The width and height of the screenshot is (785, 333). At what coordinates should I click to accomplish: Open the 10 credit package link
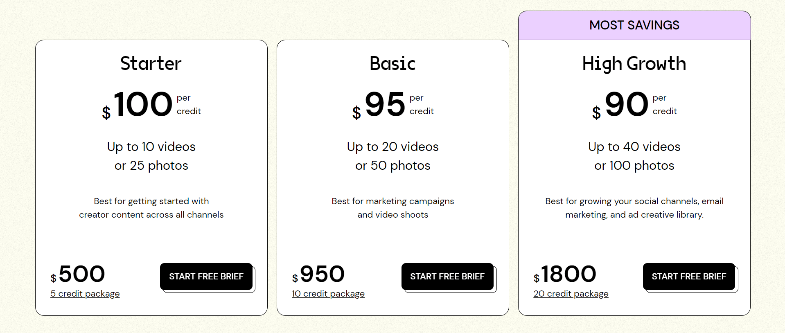click(328, 294)
